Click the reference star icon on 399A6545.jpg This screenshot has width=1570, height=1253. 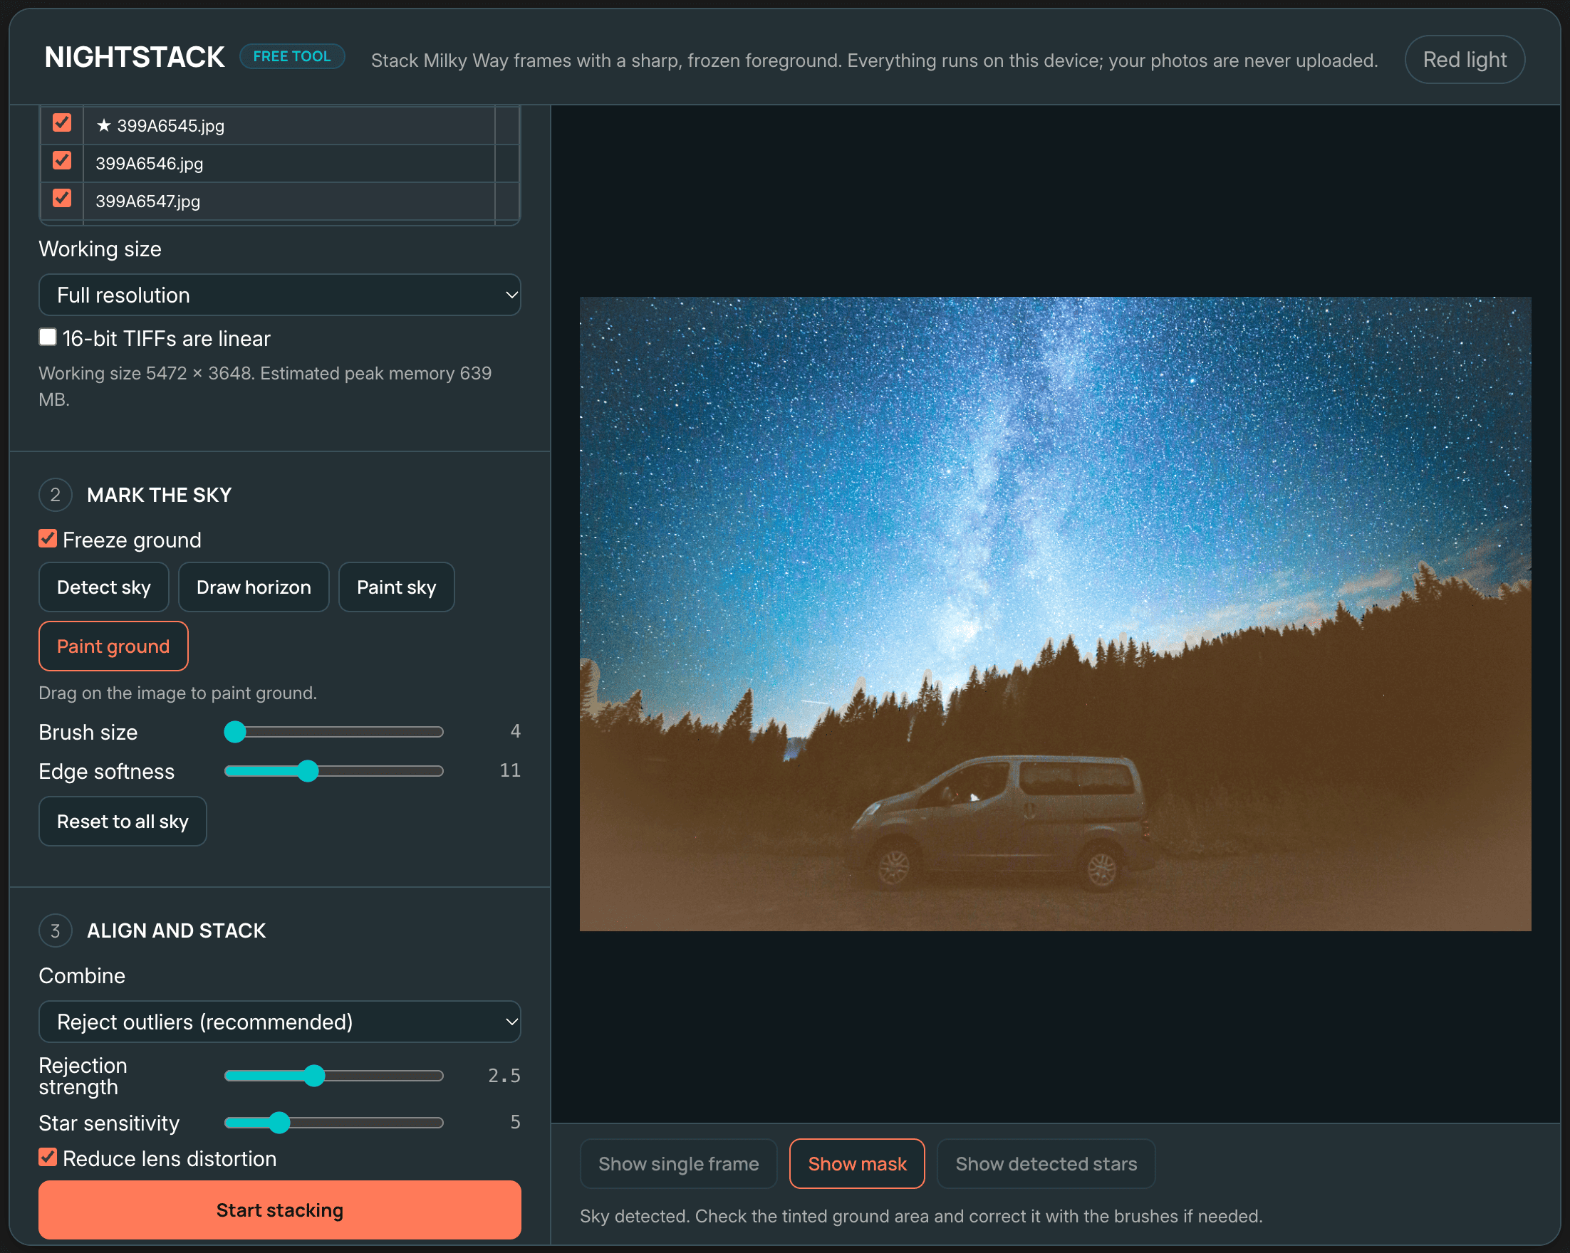point(103,125)
